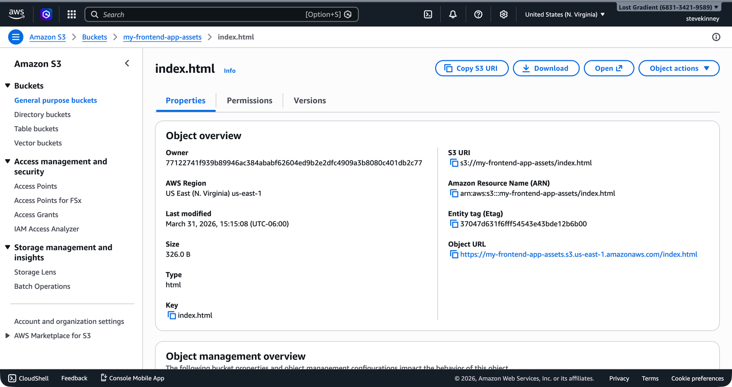Launch CloudShell from the top bar icon
732x387 pixels.
pyautogui.click(x=428, y=15)
